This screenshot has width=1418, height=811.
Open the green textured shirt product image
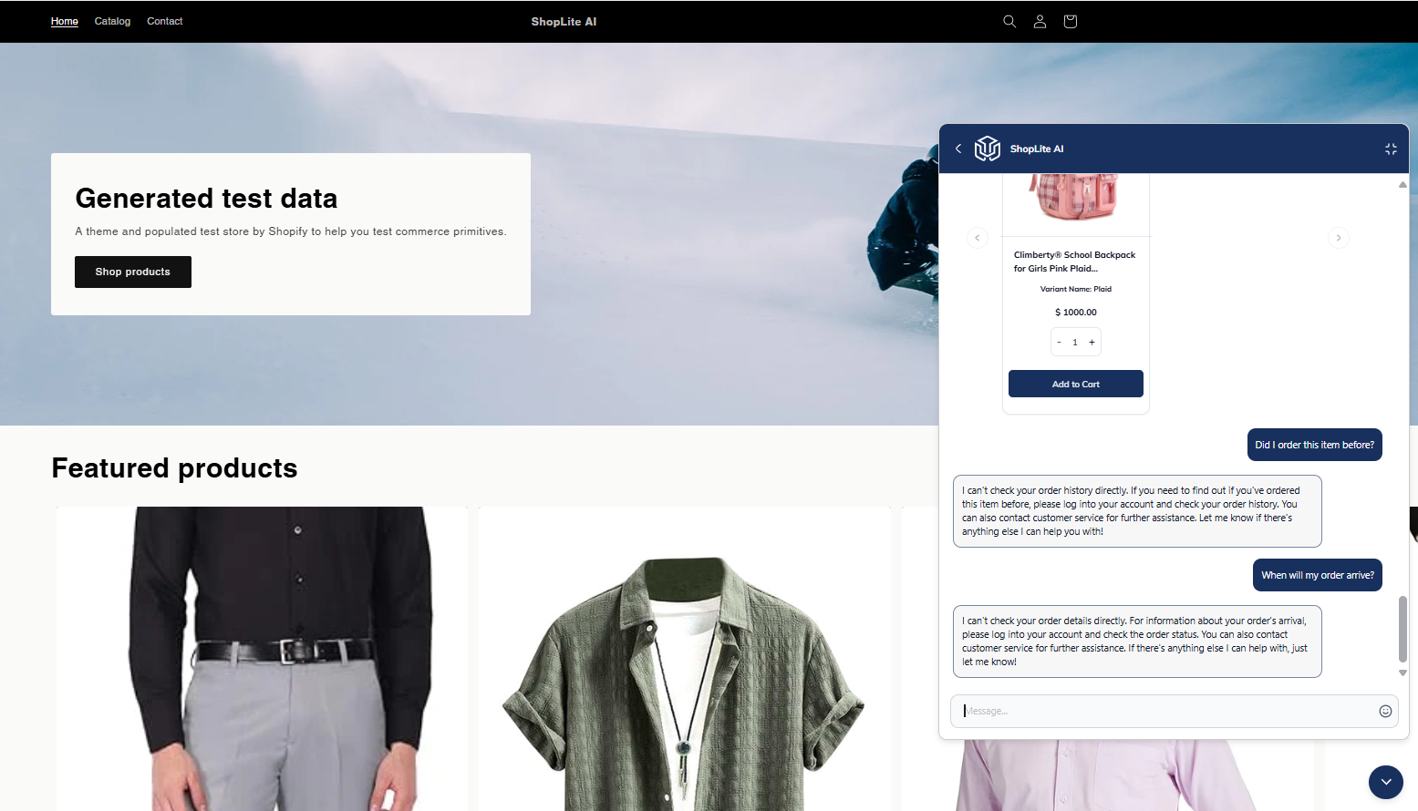[x=685, y=659]
